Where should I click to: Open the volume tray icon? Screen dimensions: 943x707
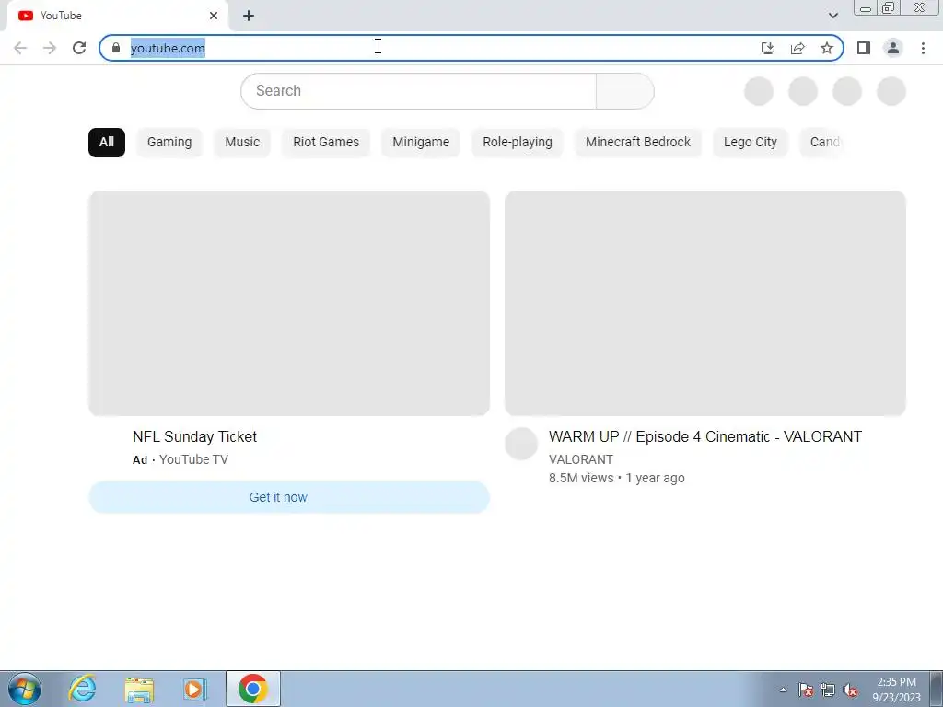pos(850,690)
